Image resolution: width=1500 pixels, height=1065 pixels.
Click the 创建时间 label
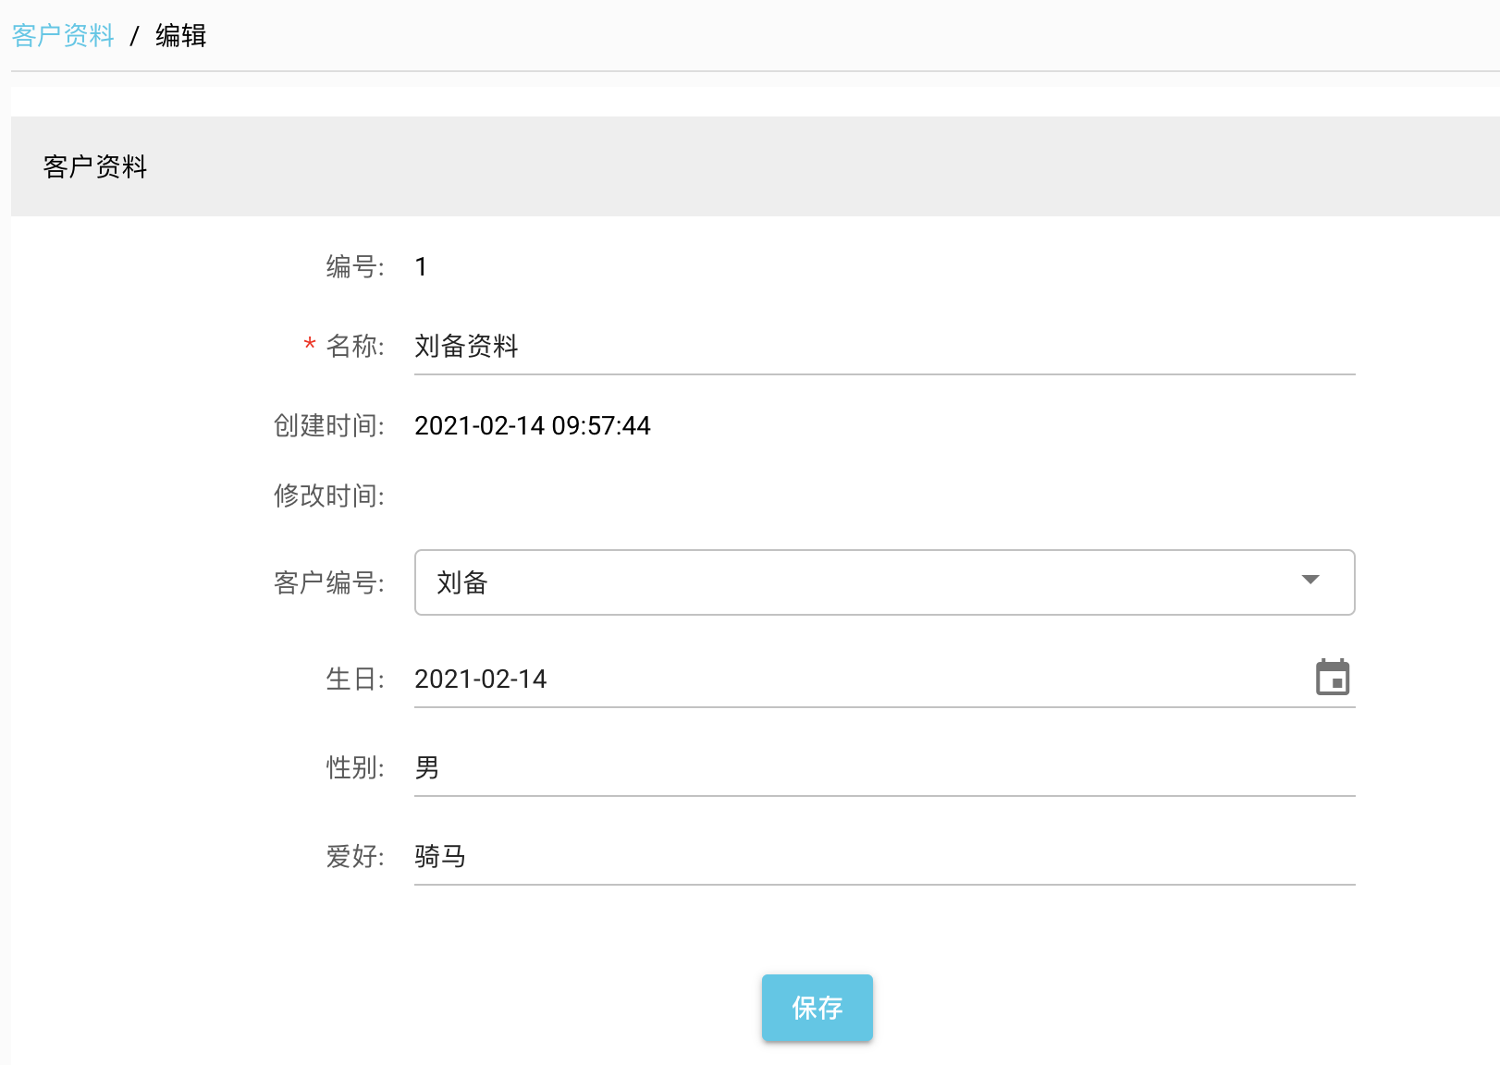pyautogui.click(x=328, y=425)
